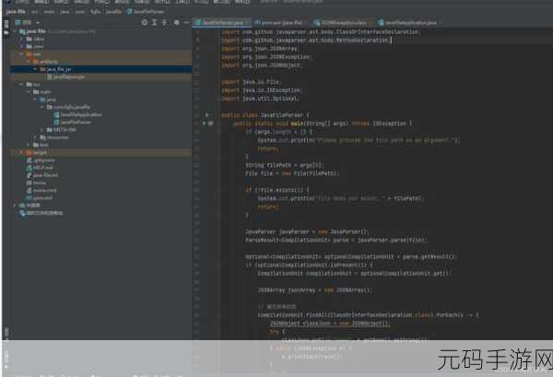This screenshot has width=553, height=377.
Task: Click the Scratches and Consoles icon in tree
Action: click(x=22, y=213)
